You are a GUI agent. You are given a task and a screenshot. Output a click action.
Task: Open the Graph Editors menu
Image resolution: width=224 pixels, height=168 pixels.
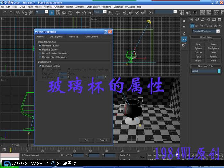coord(93,7)
